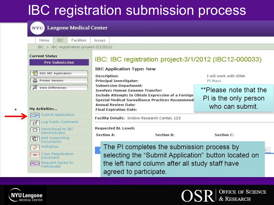
Task: Select Add Supporting Documents link
Action: coord(55,140)
